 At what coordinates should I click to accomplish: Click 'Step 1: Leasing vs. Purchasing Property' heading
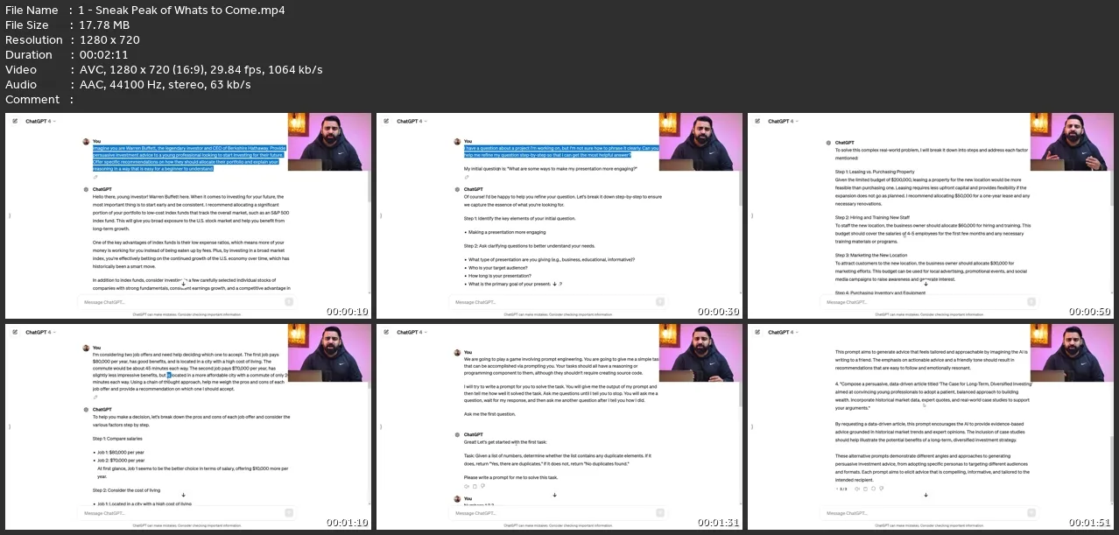[875, 172]
